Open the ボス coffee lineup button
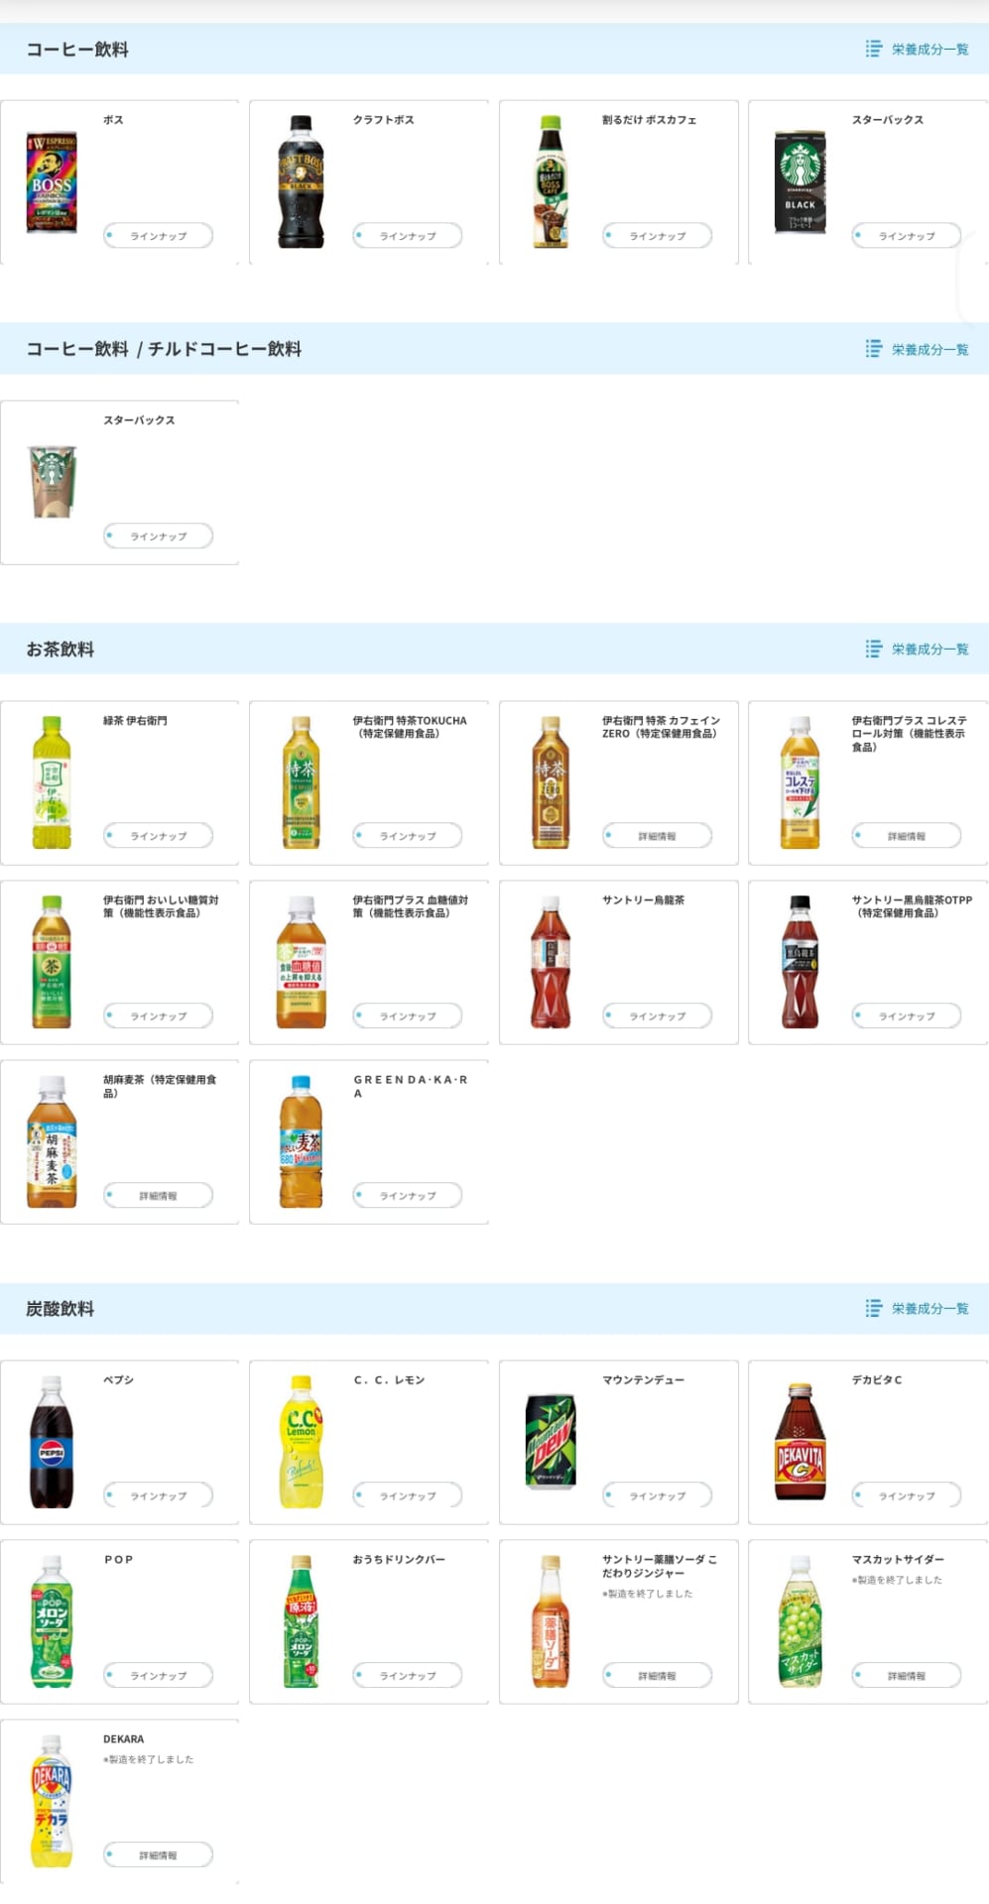This screenshot has height=1904, width=989. click(x=159, y=236)
